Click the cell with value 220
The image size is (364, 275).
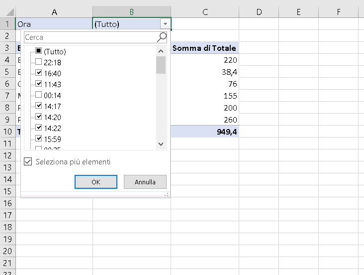[x=205, y=60]
